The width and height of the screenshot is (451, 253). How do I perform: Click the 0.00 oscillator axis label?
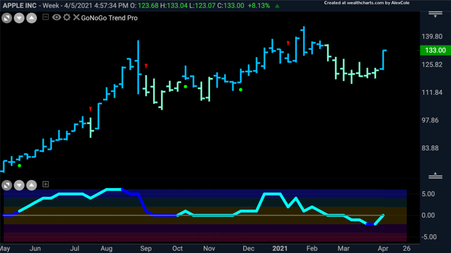[428, 215]
